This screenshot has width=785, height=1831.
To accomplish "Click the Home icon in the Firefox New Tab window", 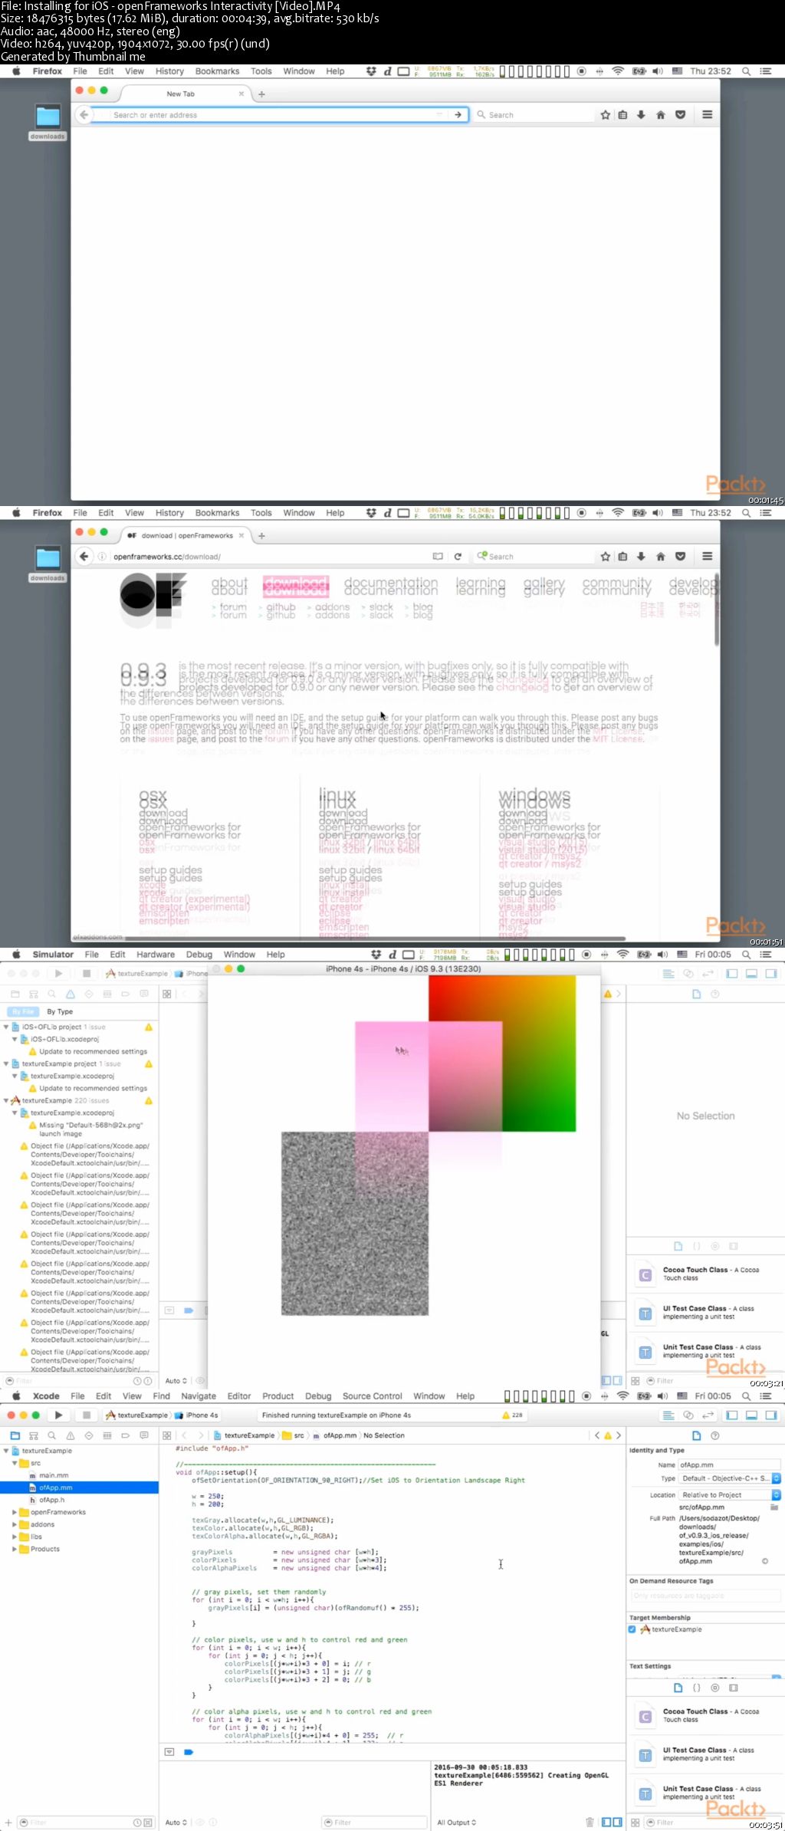I will [660, 115].
